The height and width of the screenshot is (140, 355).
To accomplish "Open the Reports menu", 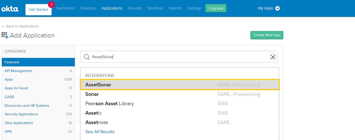I will (175, 8).
